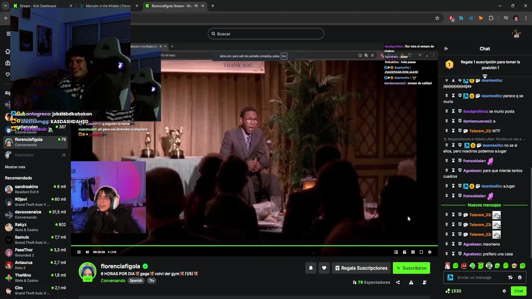
Task: Switch to Malcolm in the Middle tab
Action: [109, 6]
